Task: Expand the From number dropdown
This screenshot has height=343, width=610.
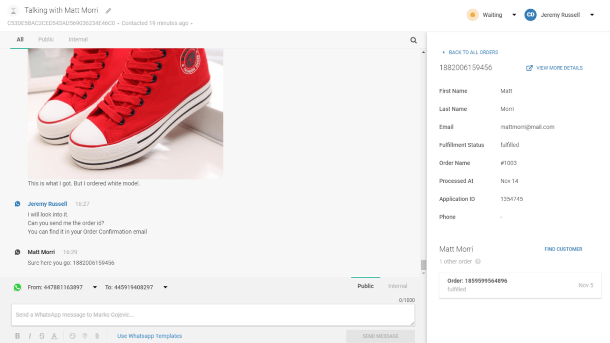Action: [x=95, y=288]
